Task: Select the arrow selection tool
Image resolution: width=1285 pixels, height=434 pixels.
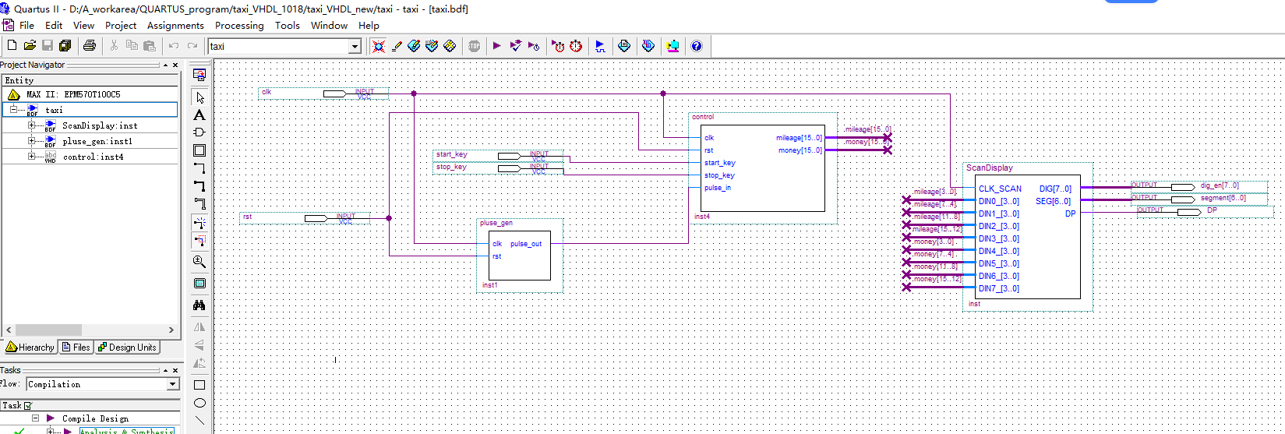Action: pyautogui.click(x=199, y=97)
